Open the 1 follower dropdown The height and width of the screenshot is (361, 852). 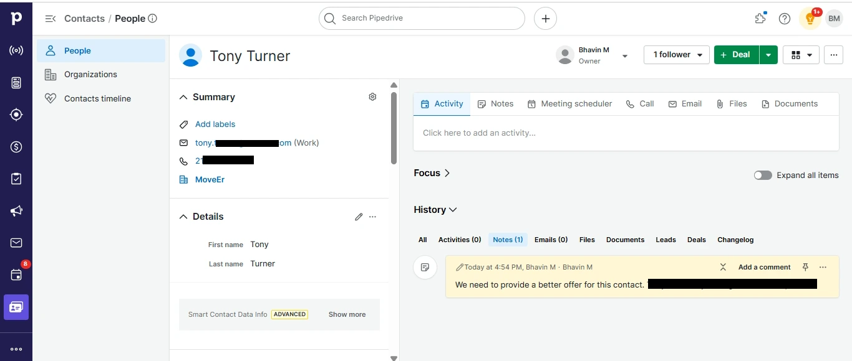pos(677,55)
